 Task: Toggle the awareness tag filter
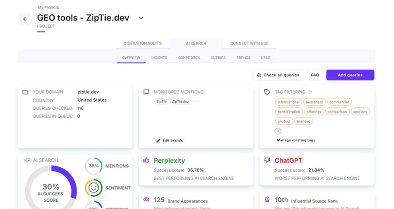[314, 102]
